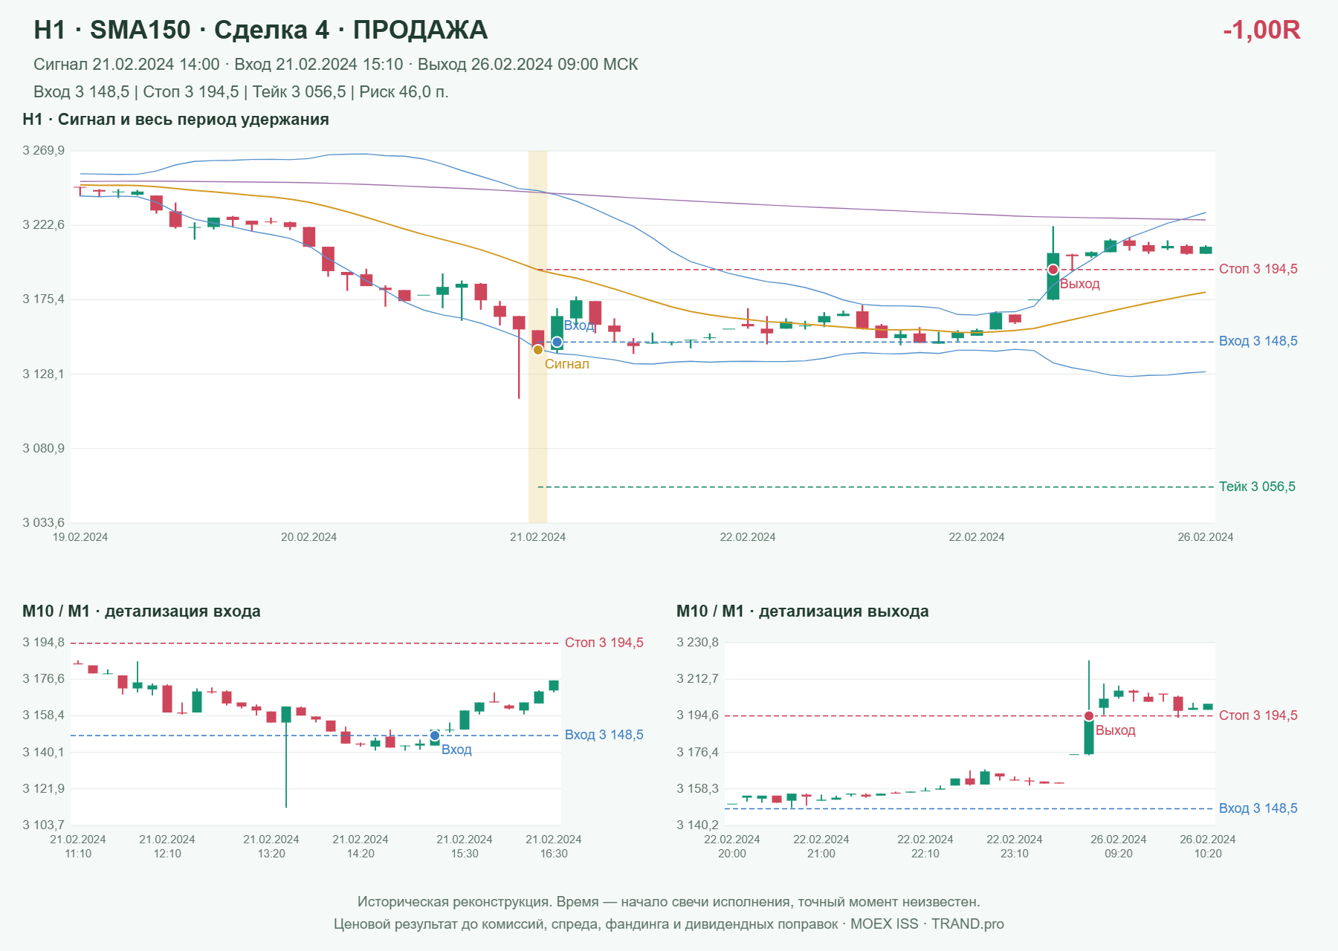Viewport: 1338px width, 951px height.
Task: Click the heading 'H1 · Сигнал и весь период удержания'
Action: [175, 120]
